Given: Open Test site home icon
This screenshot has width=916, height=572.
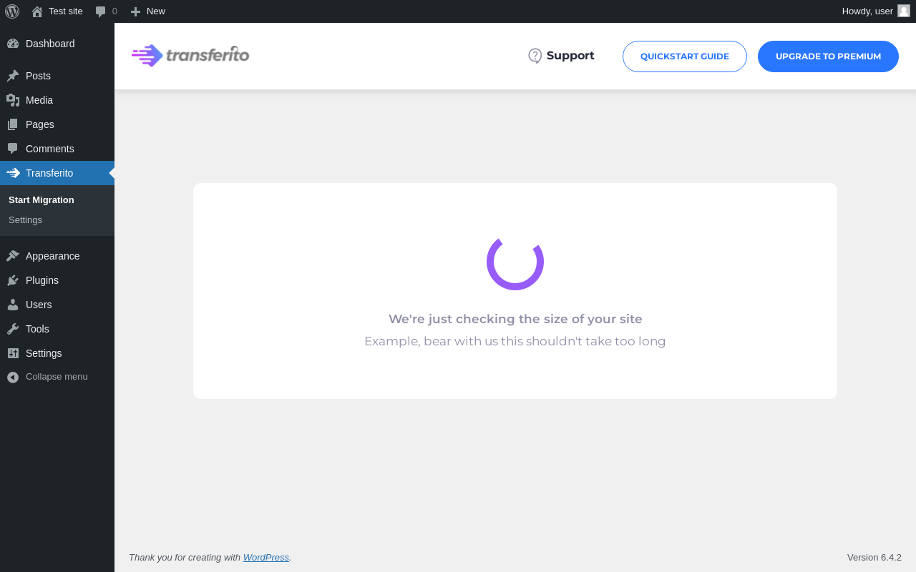Looking at the screenshot, I should tap(37, 11).
